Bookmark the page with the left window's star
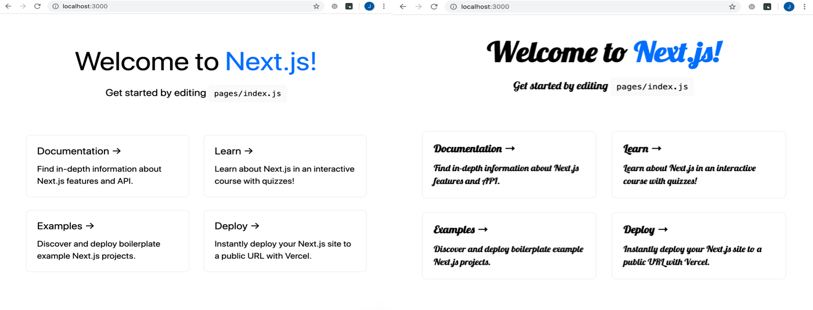The image size is (813, 310). (316, 6)
